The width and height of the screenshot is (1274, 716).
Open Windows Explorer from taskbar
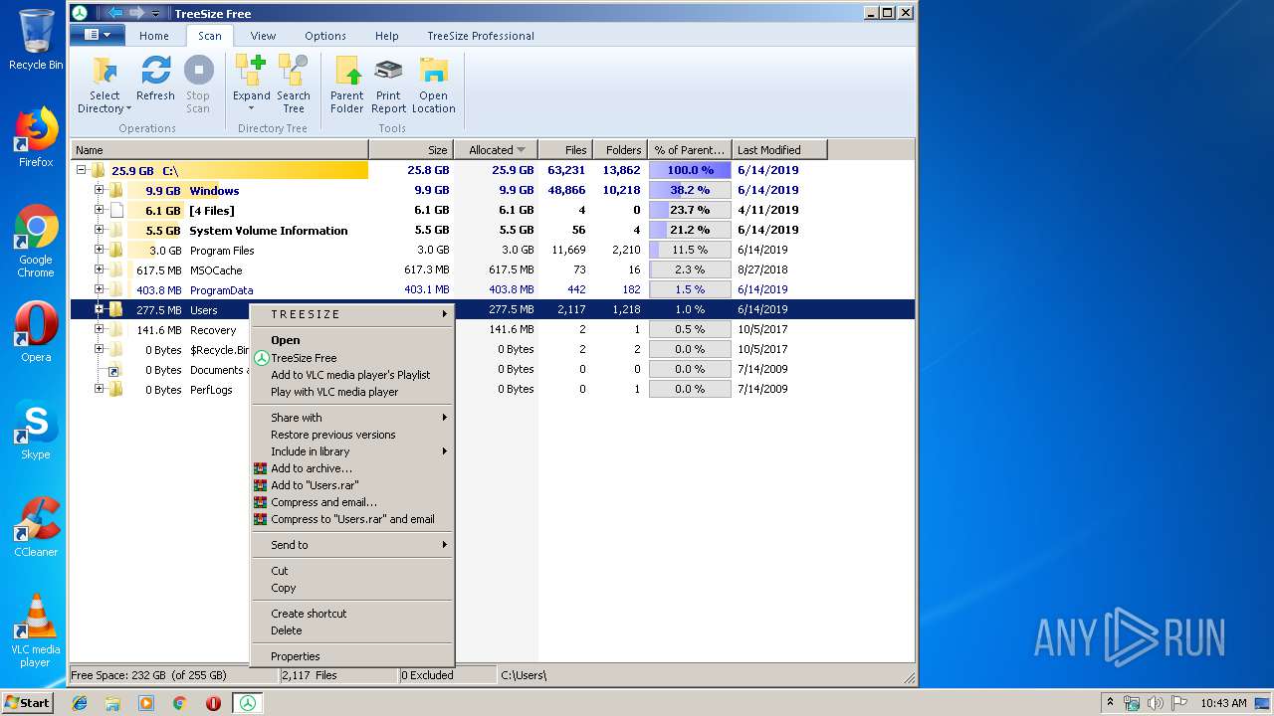coord(112,703)
